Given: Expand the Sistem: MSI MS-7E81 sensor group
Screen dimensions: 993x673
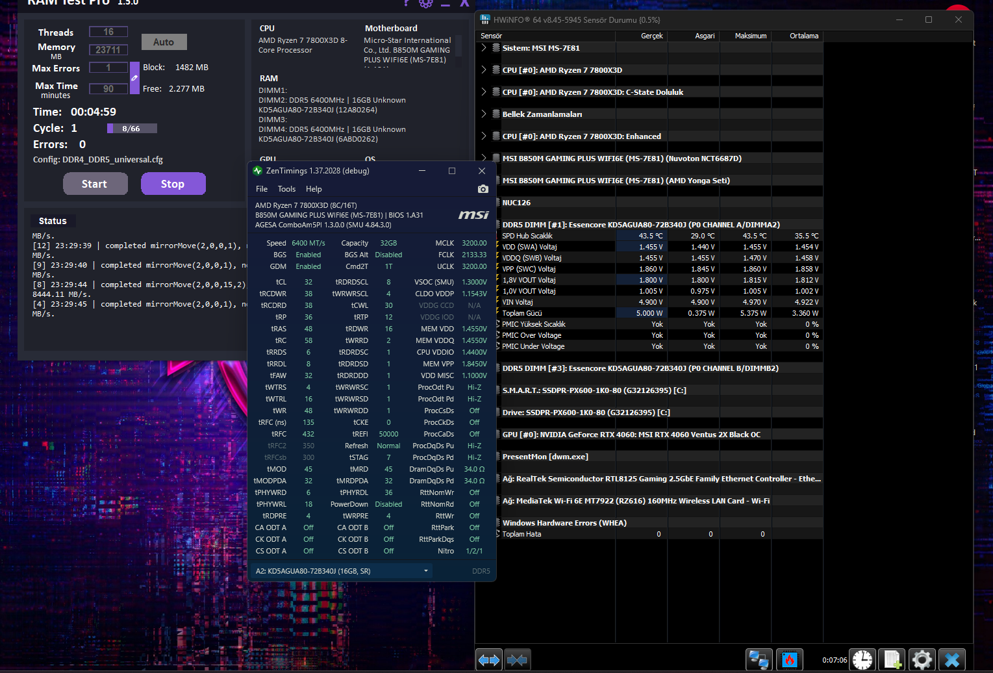Looking at the screenshot, I should click(484, 47).
